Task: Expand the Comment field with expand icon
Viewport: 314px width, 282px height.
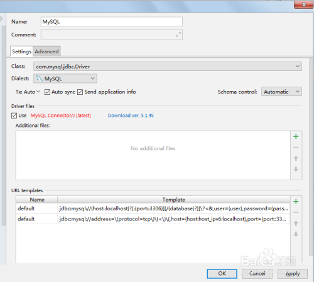Action: 178,35
